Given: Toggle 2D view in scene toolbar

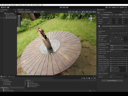Looking at the screenshot, I should 73,12.
